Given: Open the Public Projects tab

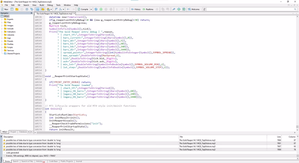Looking at the screenshot, I should tap(67, 161).
